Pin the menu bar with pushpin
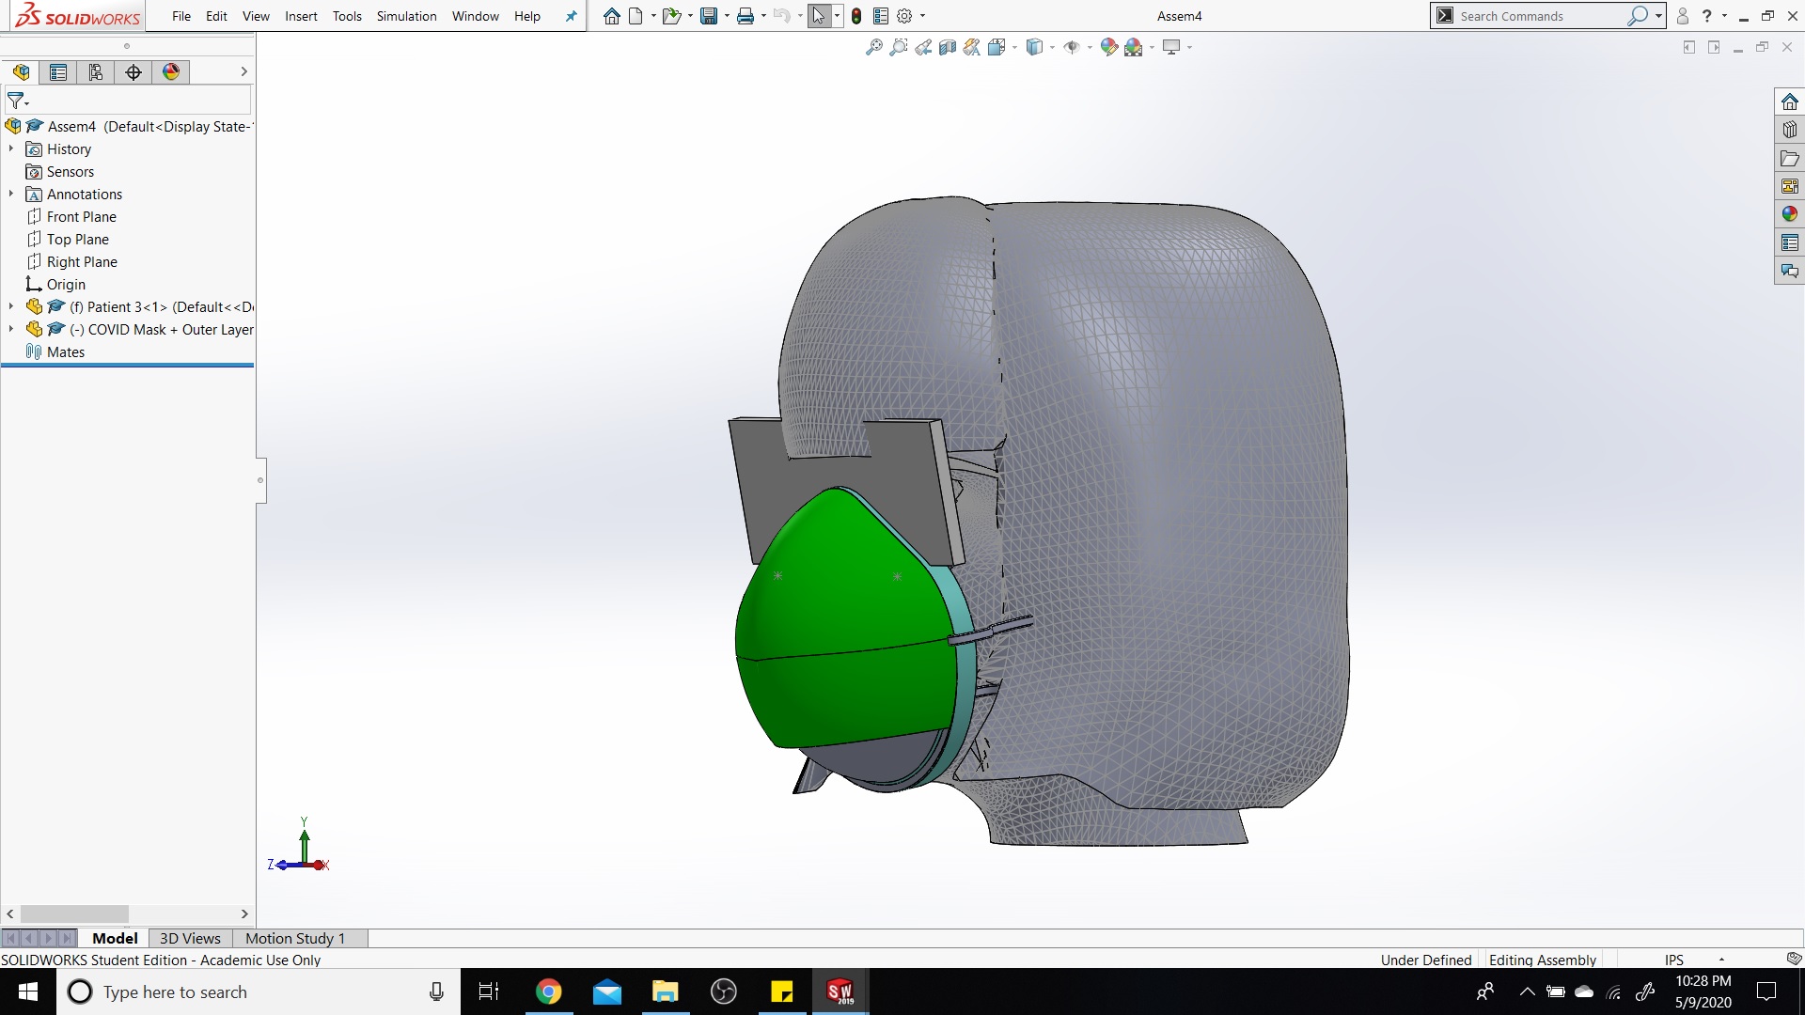Screen dimensions: 1805x1015 [571, 16]
